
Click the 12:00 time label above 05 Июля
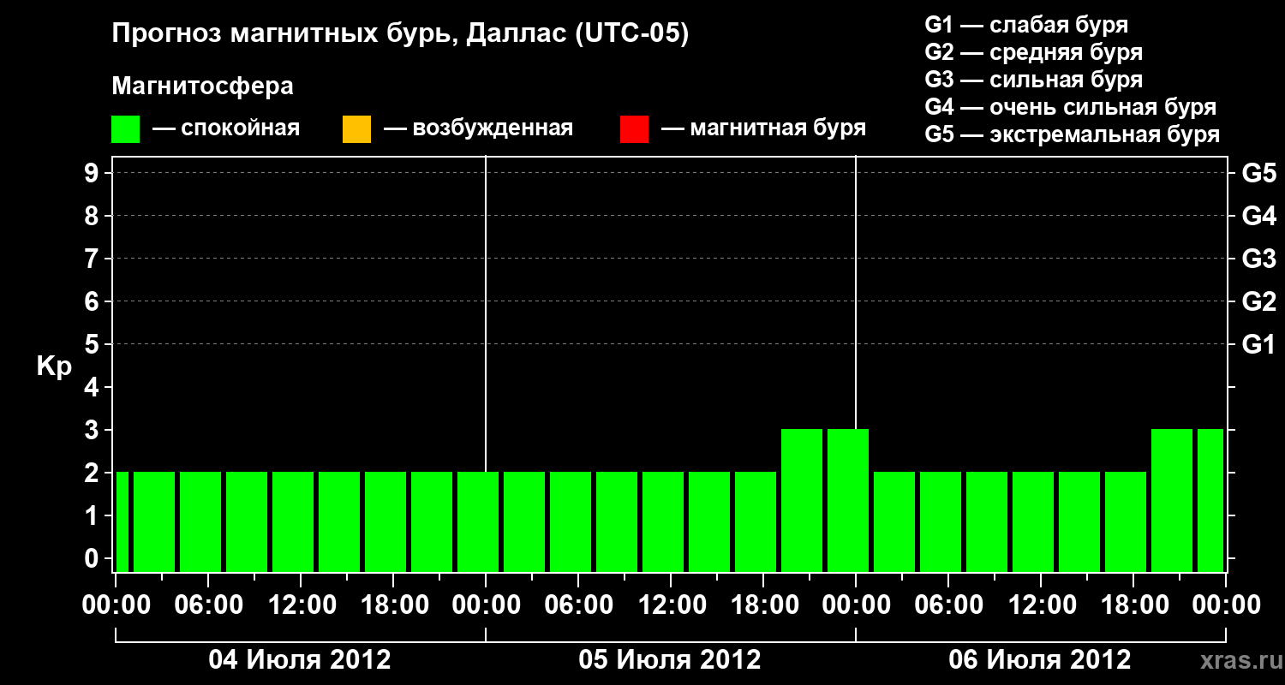coord(672,605)
